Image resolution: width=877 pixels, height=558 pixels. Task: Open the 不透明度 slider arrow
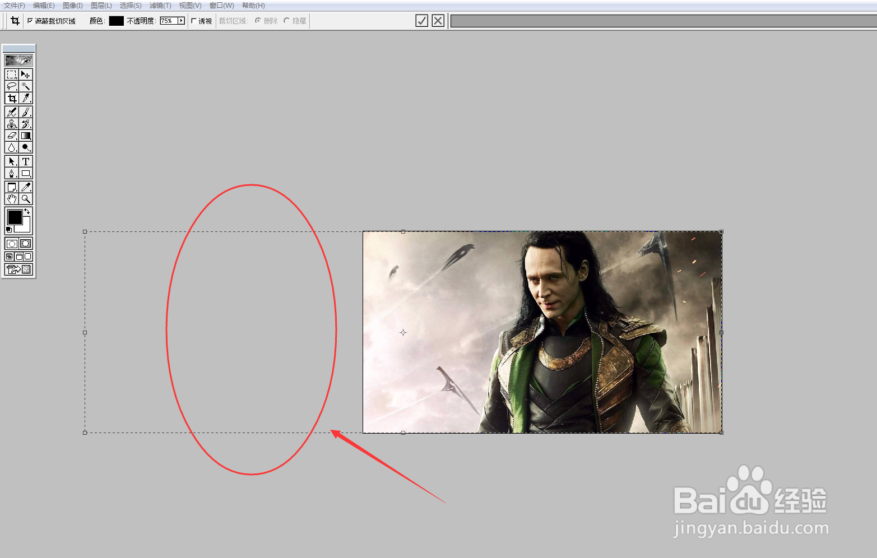(181, 21)
